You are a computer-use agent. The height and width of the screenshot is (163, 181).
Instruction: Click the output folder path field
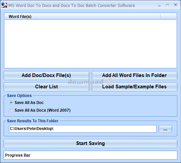pyautogui.click(x=83, y=129)
